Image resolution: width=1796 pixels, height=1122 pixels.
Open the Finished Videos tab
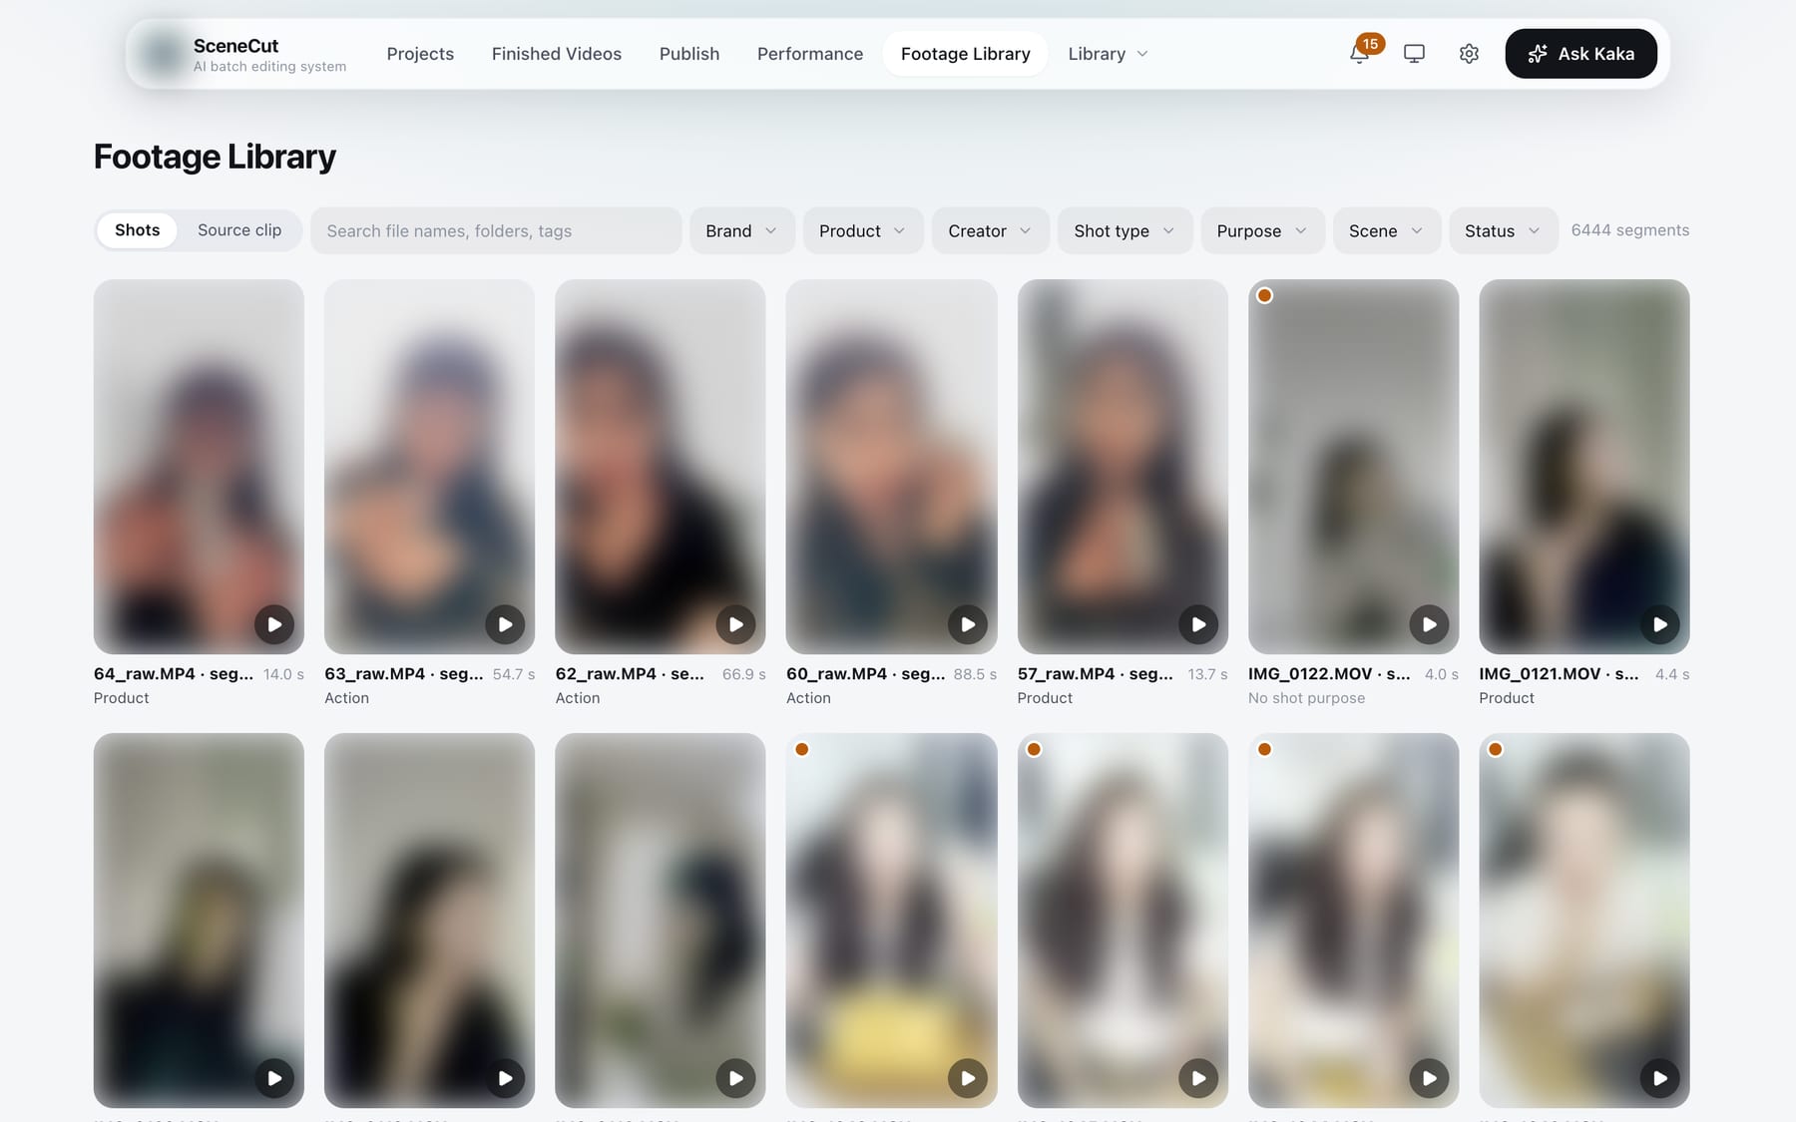click(x=557, y=54)
